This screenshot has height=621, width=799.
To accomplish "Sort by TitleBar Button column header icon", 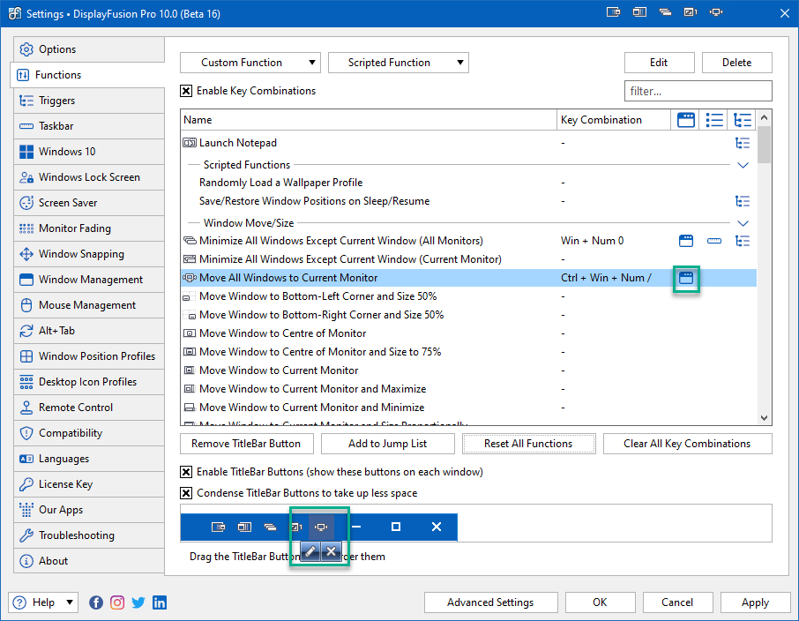I will pyautogui.click(x=686, y=120).
